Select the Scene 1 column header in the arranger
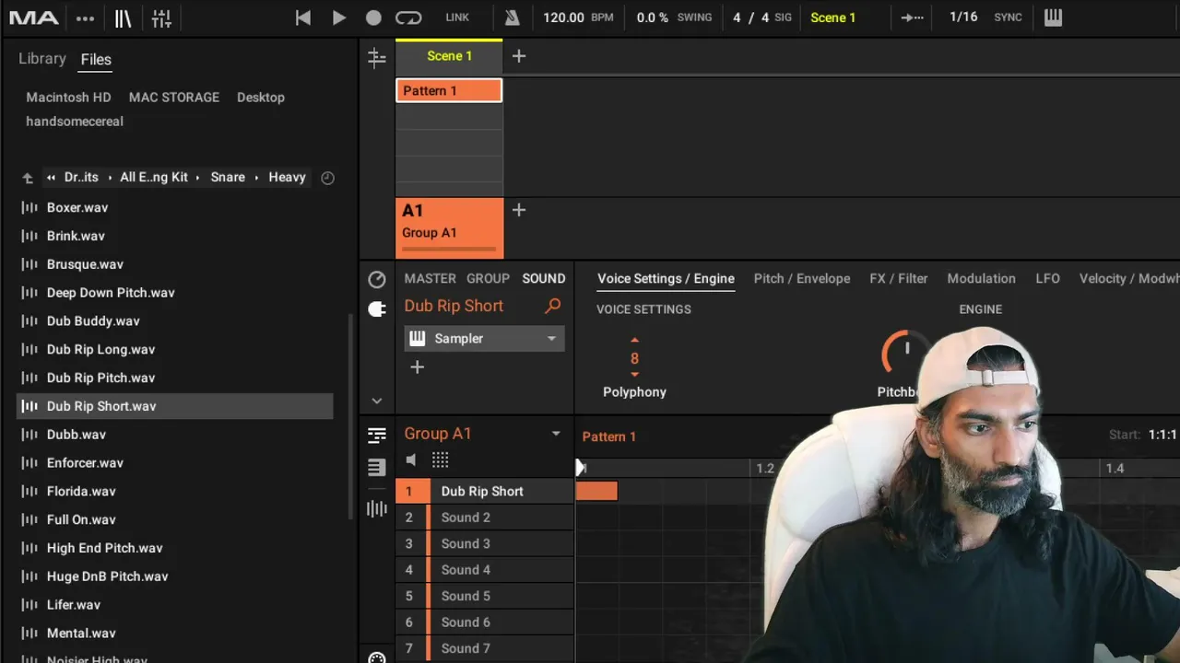This screenshot has width=1180, height=663. click(x=449, y=56)
